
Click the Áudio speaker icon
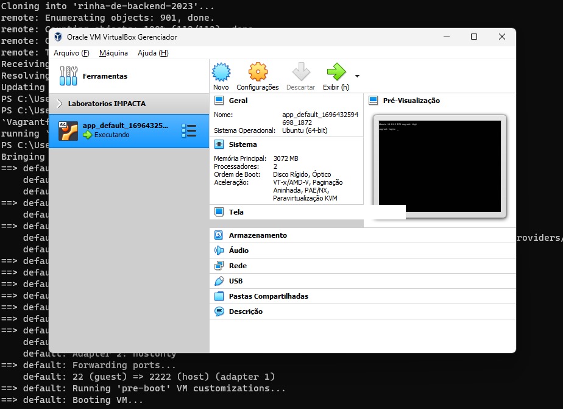(x=219, y=251)
